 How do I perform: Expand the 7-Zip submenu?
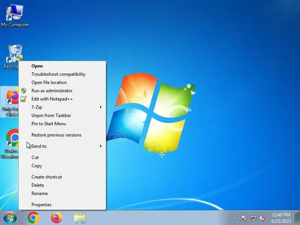(x=62, y=107)
